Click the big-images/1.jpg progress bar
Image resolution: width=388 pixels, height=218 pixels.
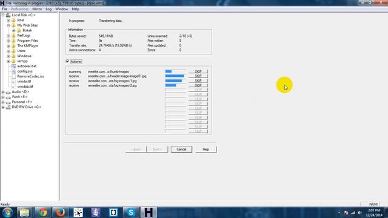pyautogui.click(x=175, y=81)
